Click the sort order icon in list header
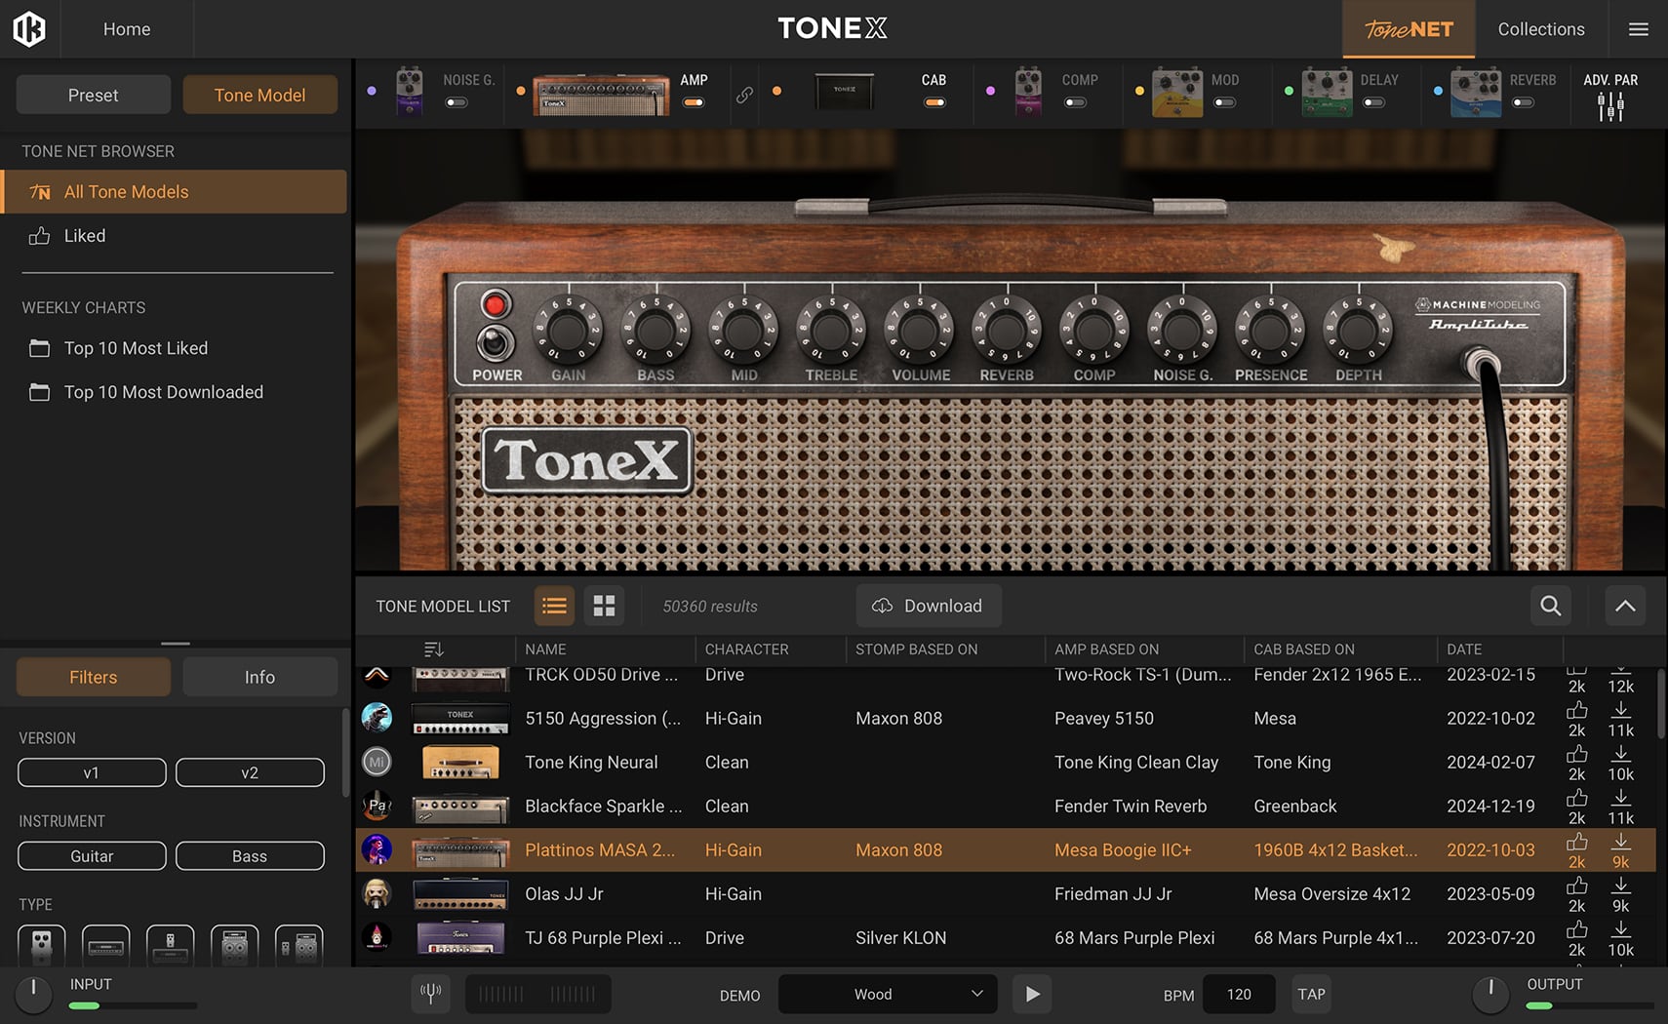1668x1024 pixels. [434, 650]
